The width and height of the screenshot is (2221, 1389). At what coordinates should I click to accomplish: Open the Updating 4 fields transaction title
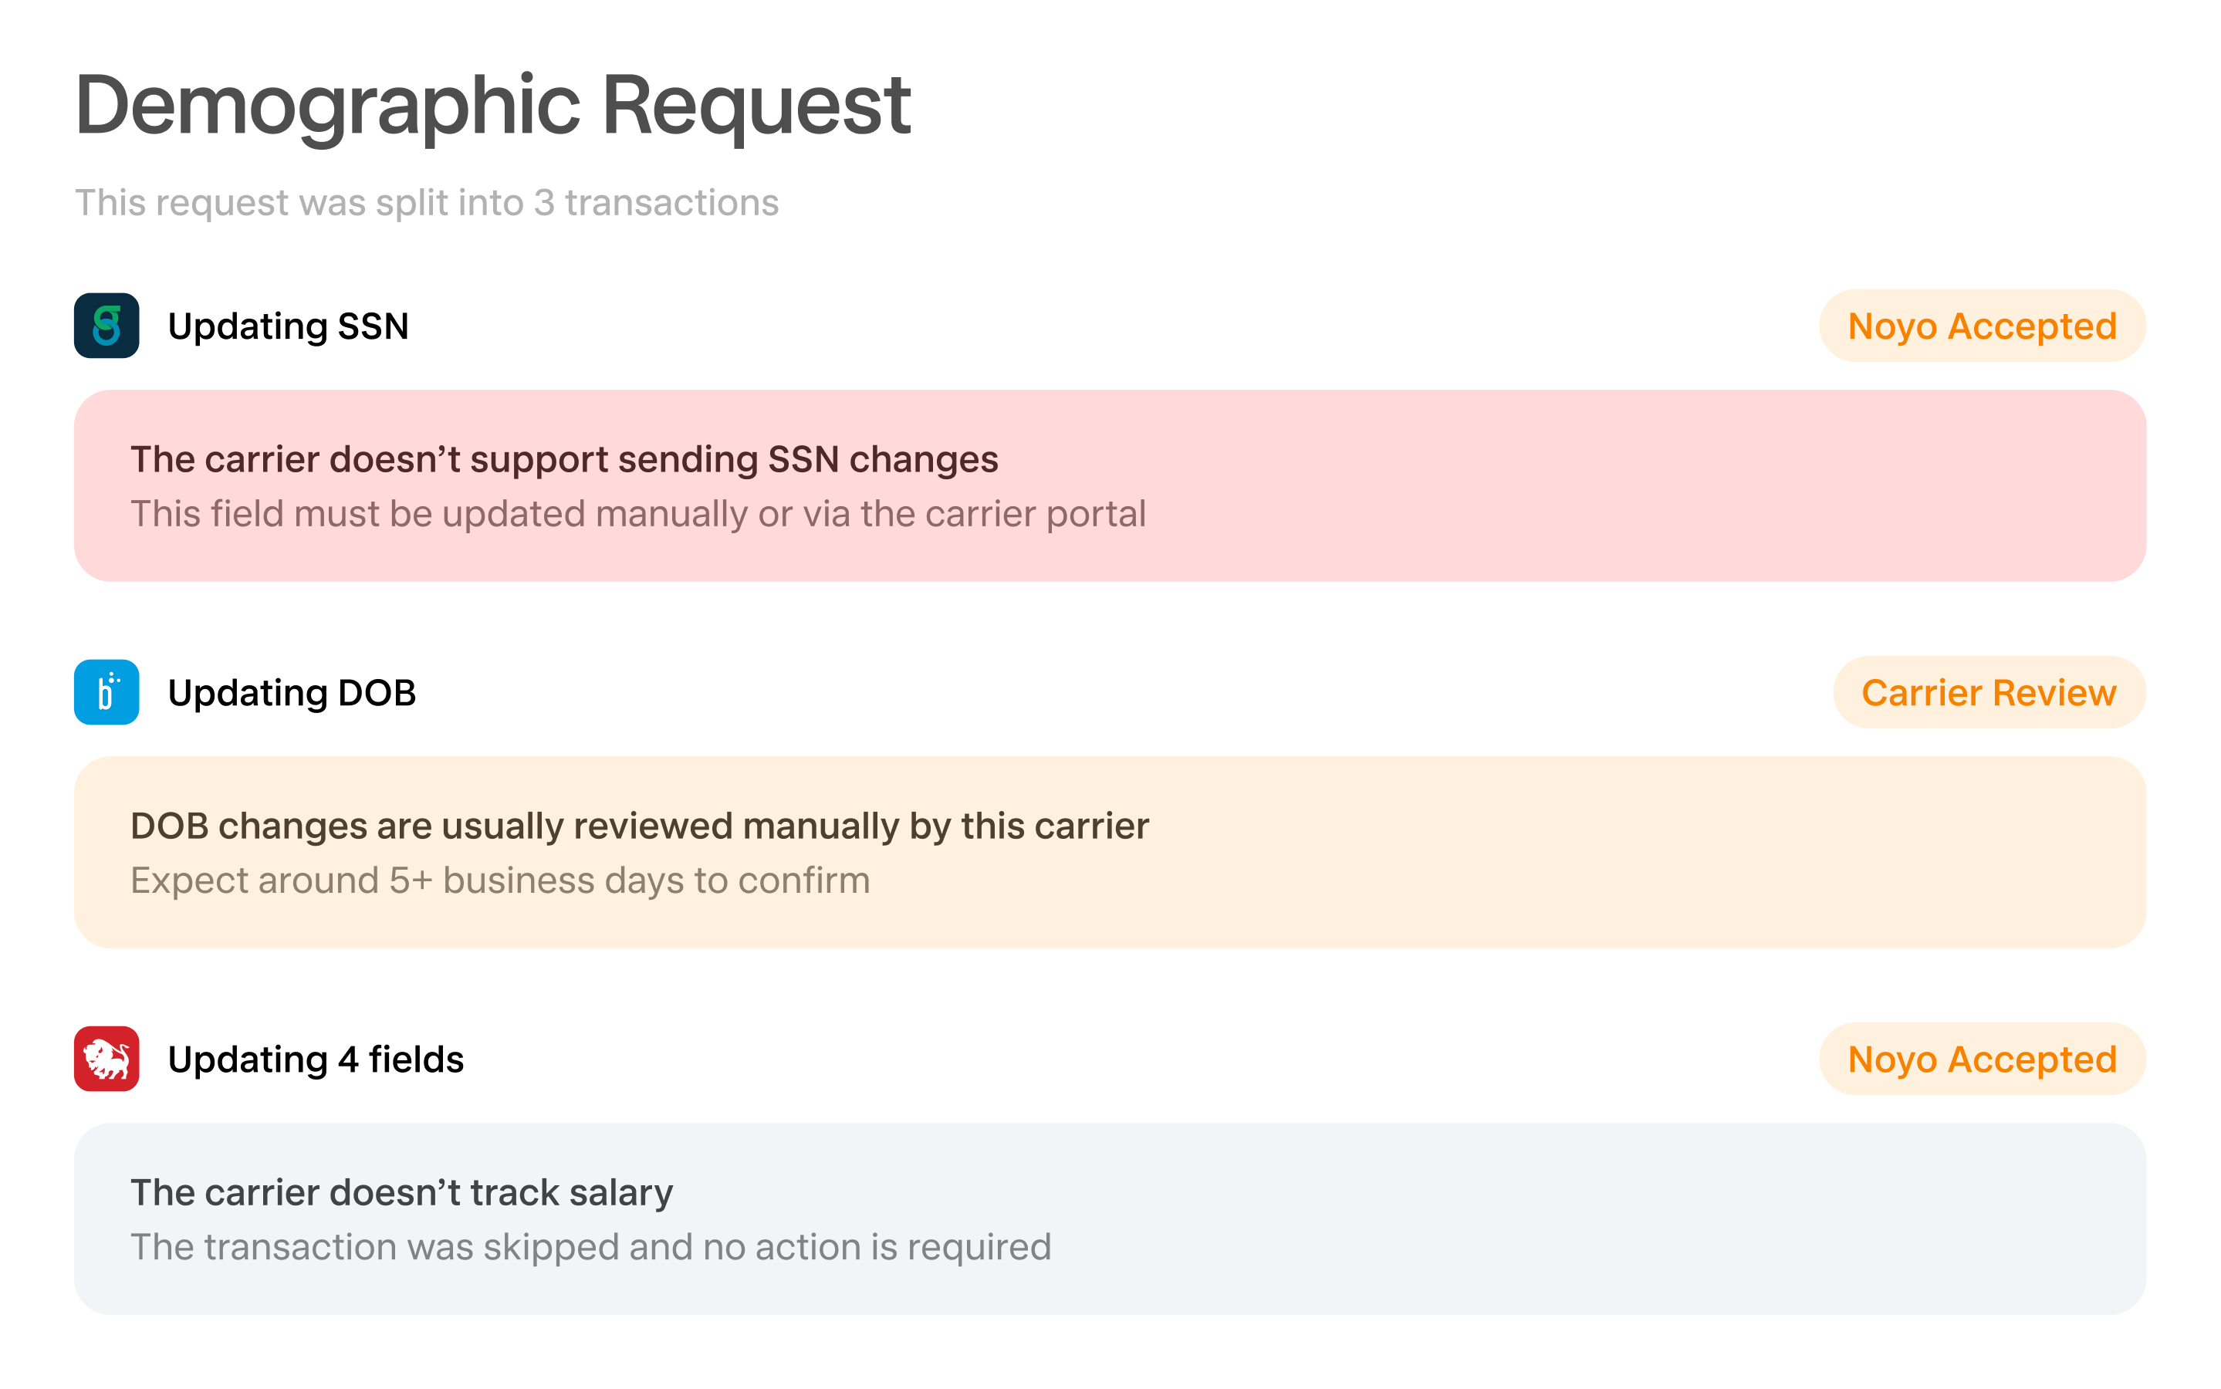point(315,1059)
